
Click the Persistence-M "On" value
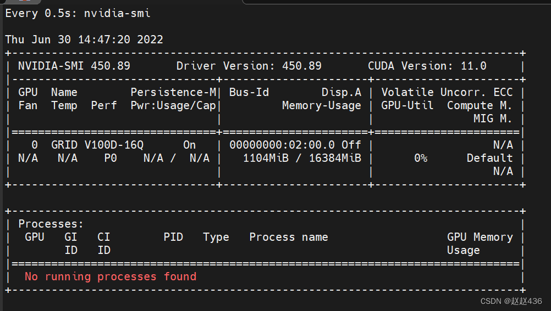[x=189, y=145]
